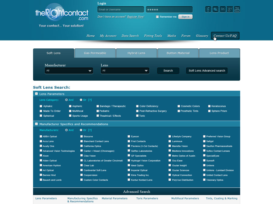Screen dimensions: 273x204
Task: Switch to the Lens Product tab
Action: (219, 53)
